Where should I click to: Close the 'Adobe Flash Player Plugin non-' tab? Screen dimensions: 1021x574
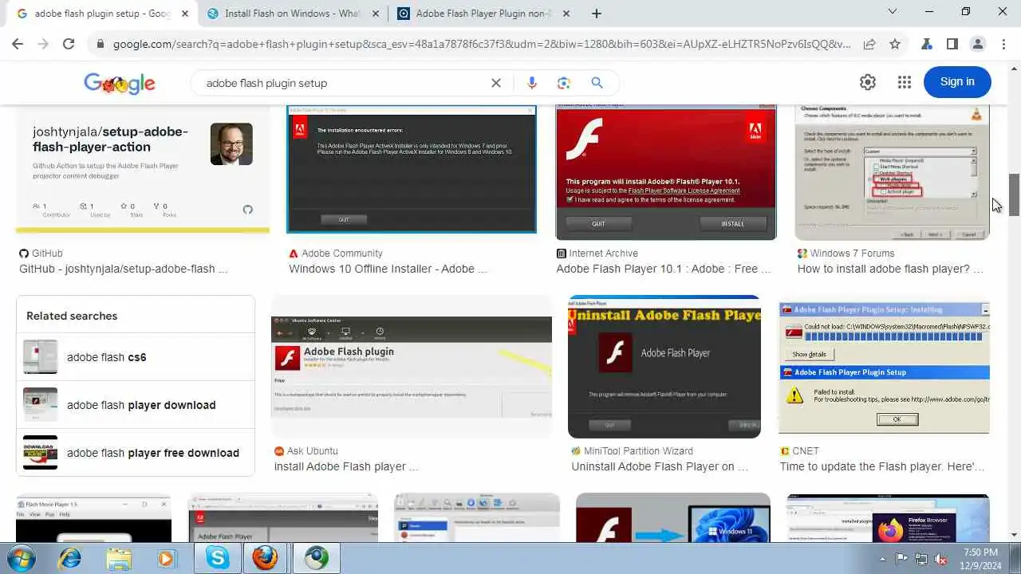click(566, 14)
